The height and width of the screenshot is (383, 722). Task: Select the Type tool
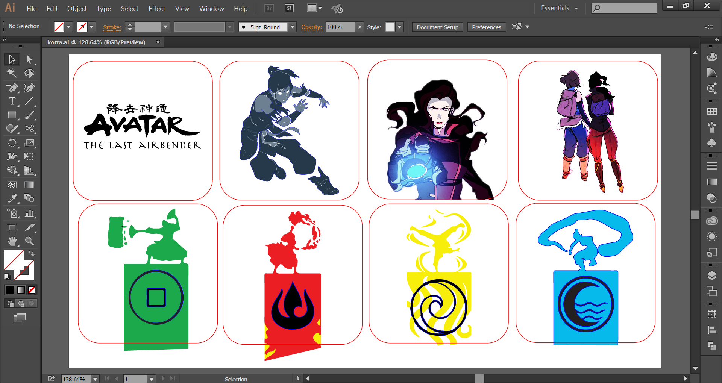12,101
